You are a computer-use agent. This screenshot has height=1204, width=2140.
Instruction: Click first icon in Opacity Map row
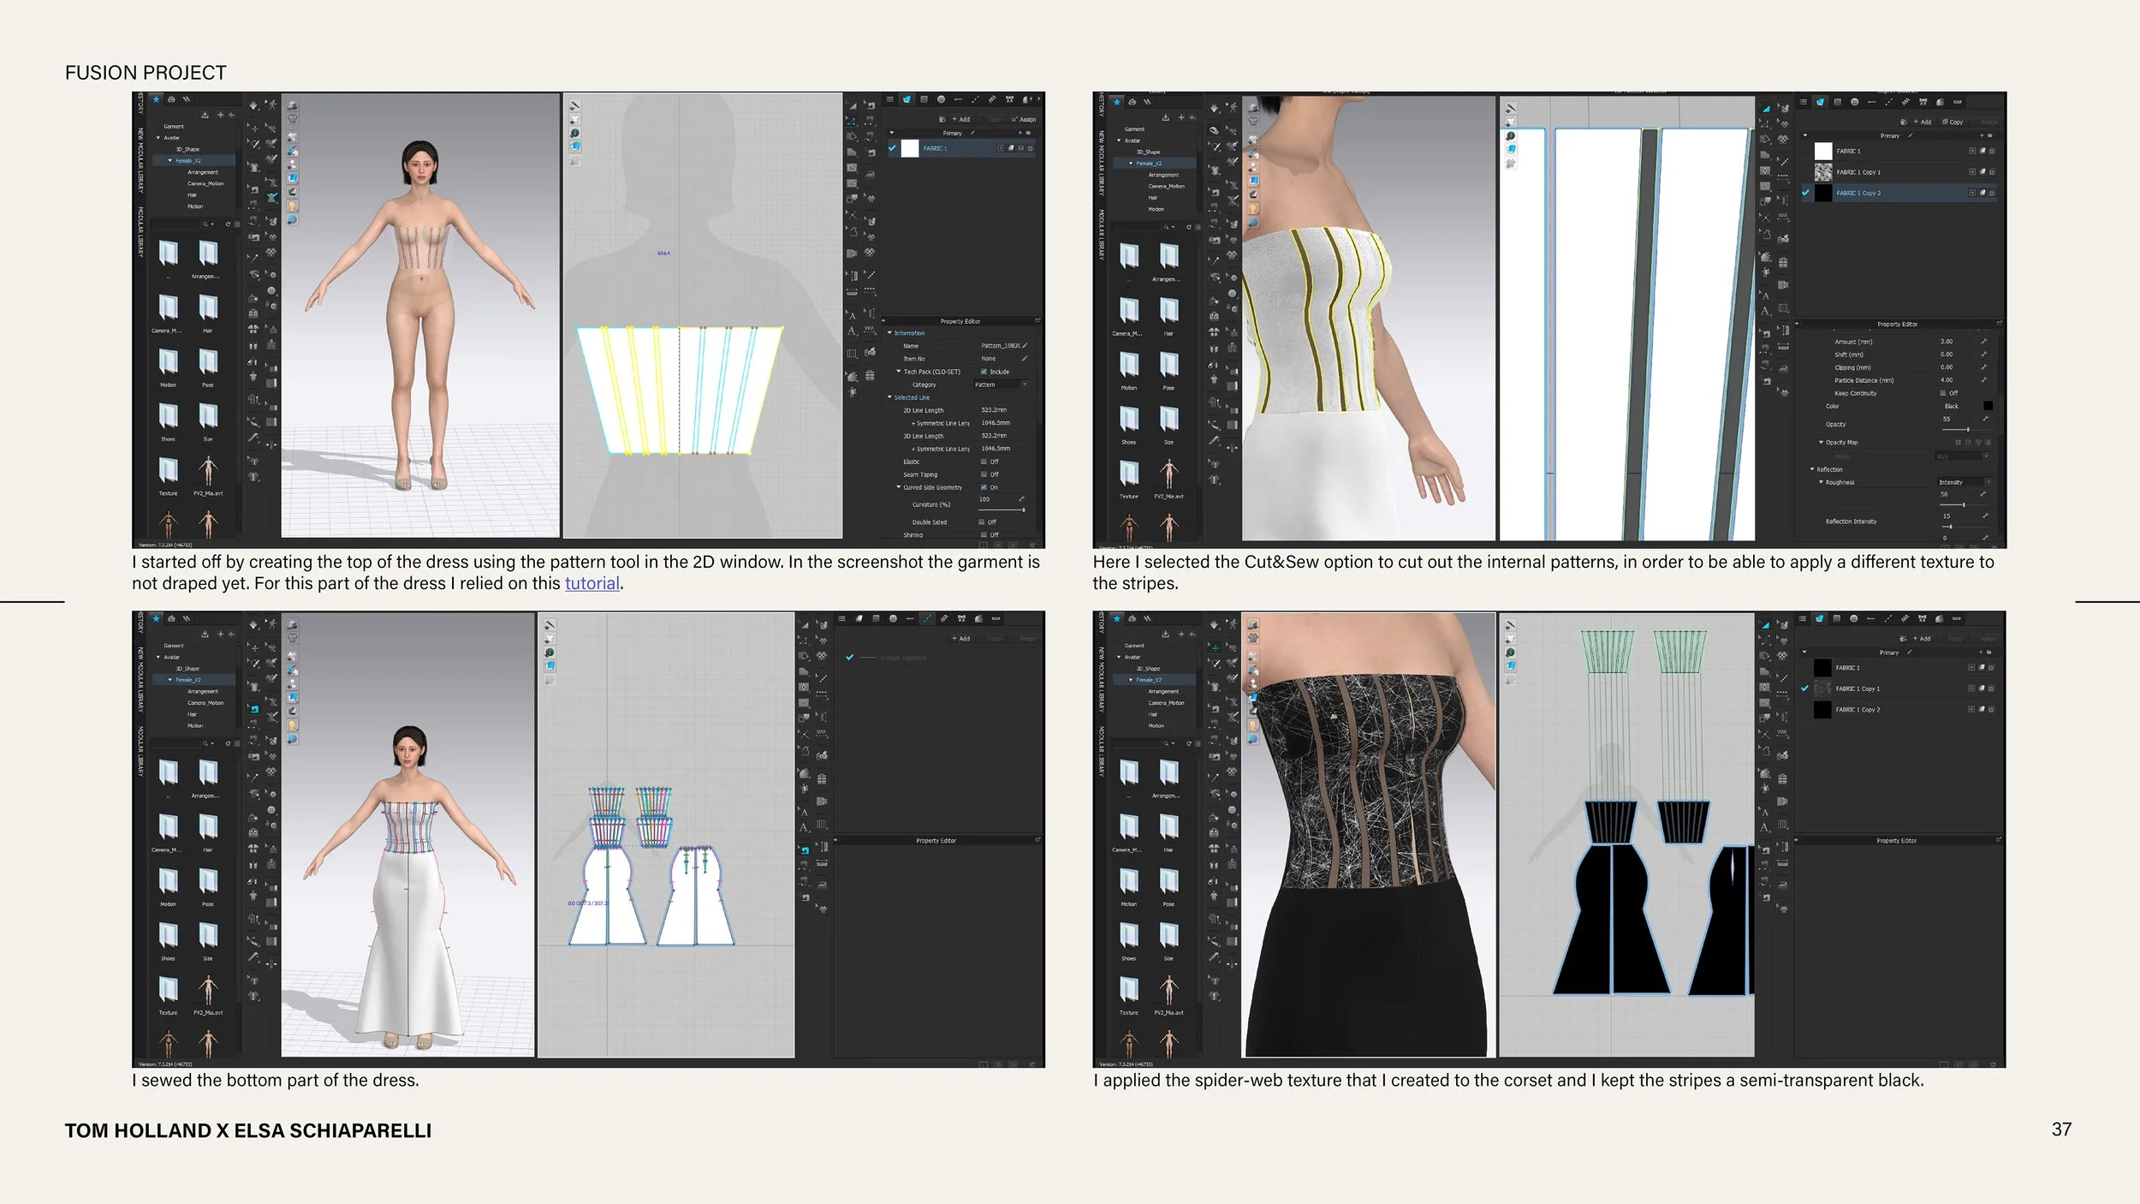(x=1959, y=443)
